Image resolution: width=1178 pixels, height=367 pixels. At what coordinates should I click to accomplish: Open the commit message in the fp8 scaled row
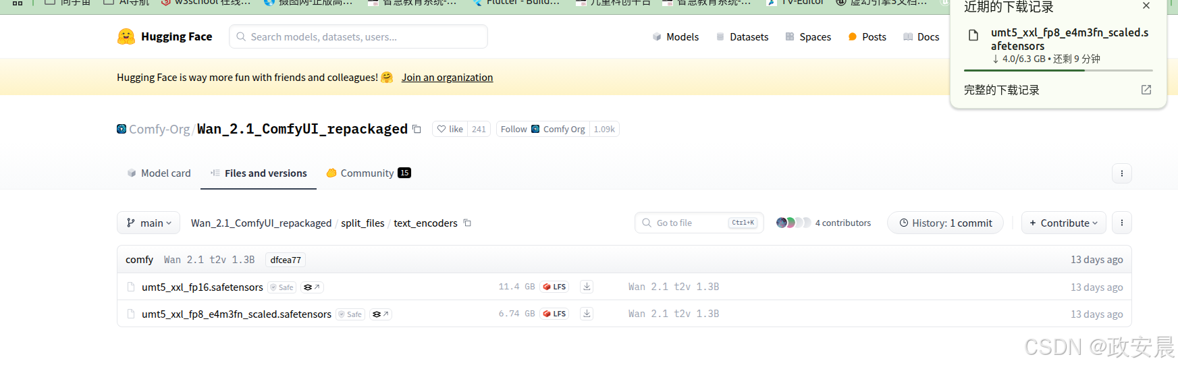674,314
